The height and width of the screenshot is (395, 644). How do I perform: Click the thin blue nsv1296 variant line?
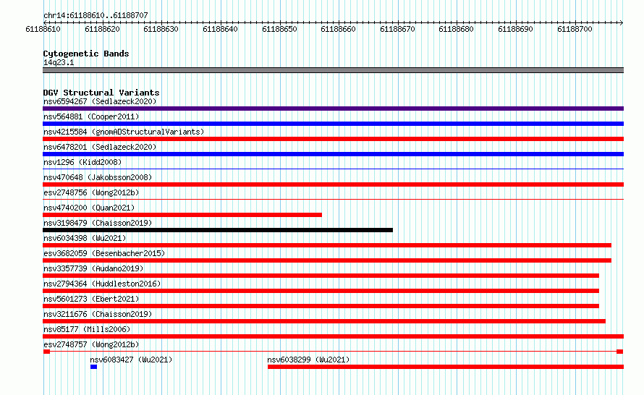pos(333,169)
